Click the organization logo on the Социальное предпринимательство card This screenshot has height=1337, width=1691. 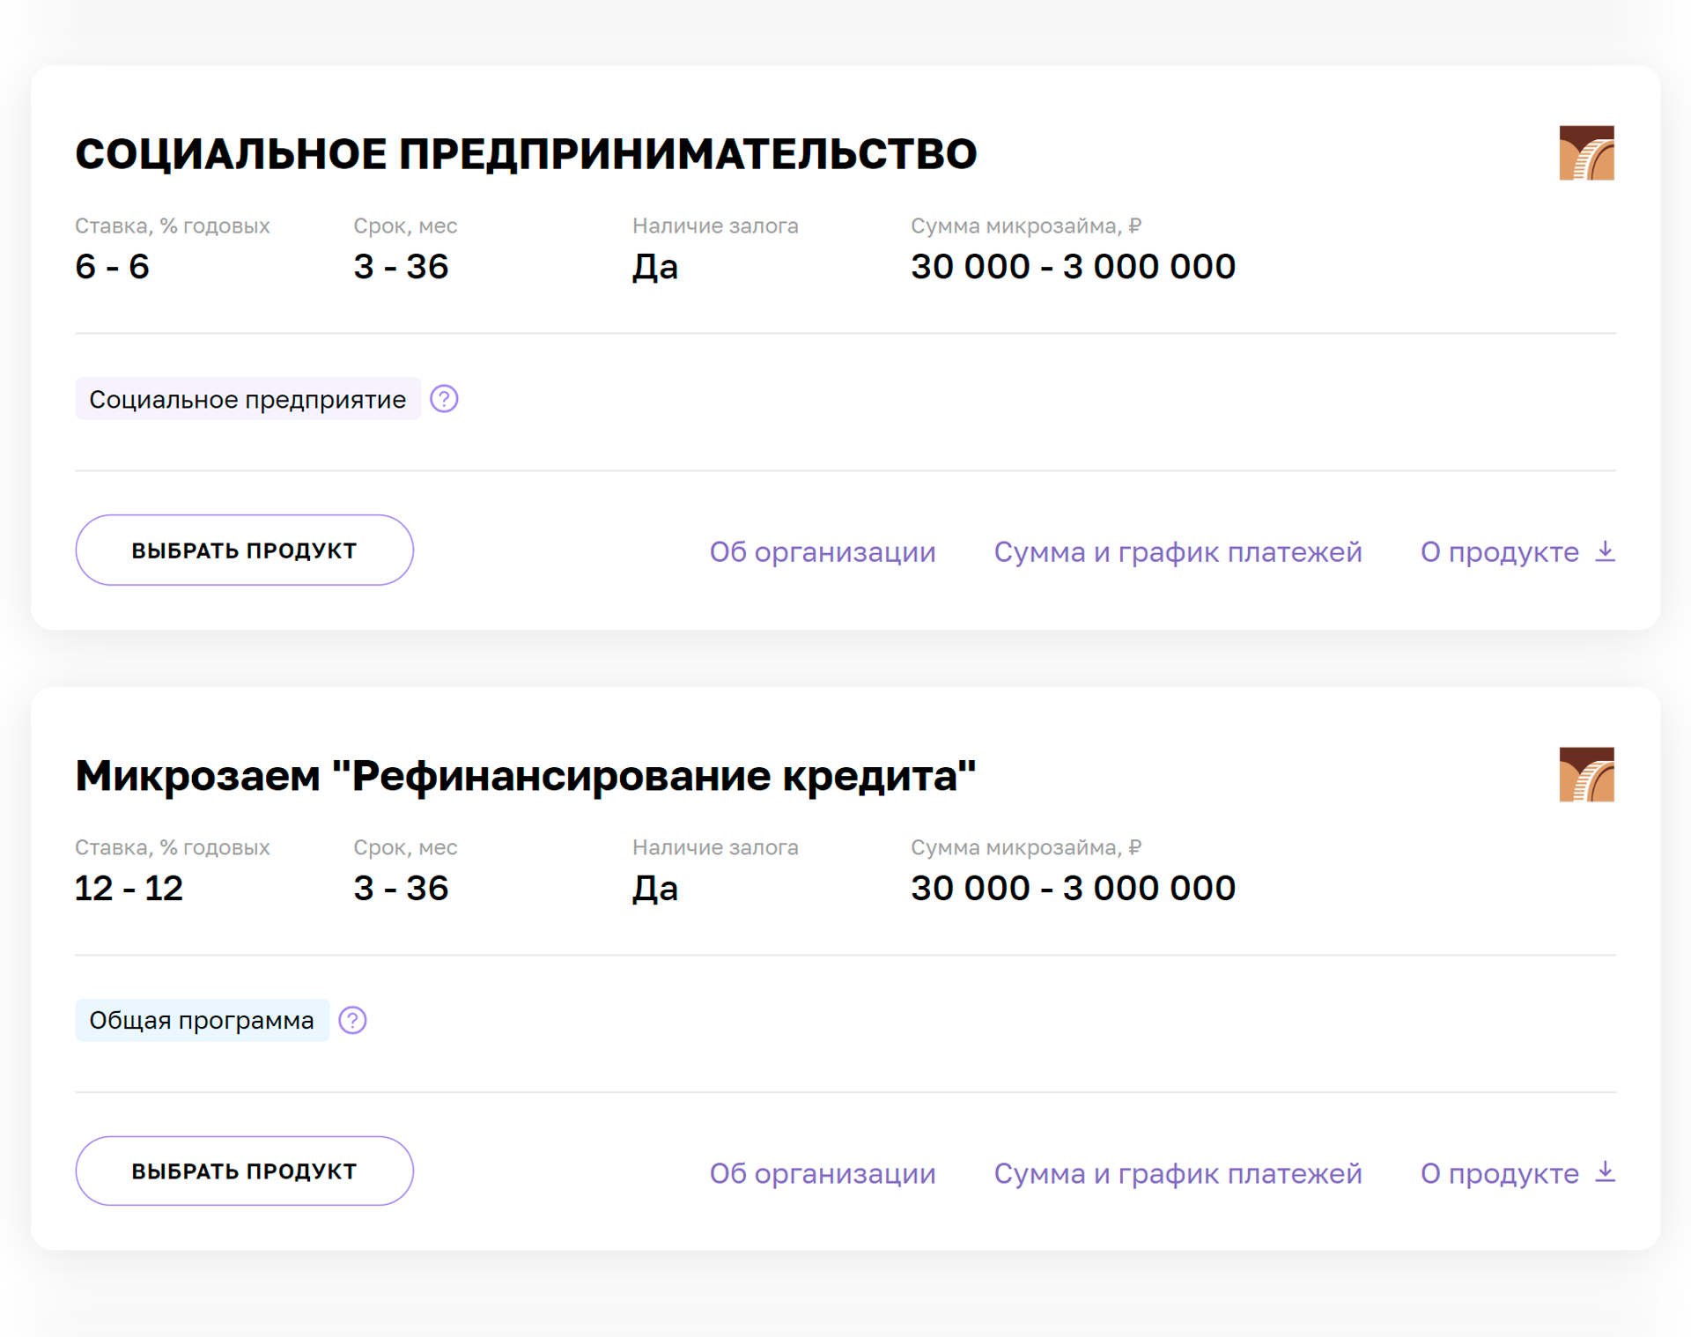(1586, 153)
